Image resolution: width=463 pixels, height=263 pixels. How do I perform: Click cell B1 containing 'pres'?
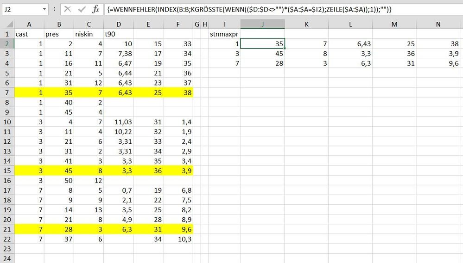click(59, 34)
